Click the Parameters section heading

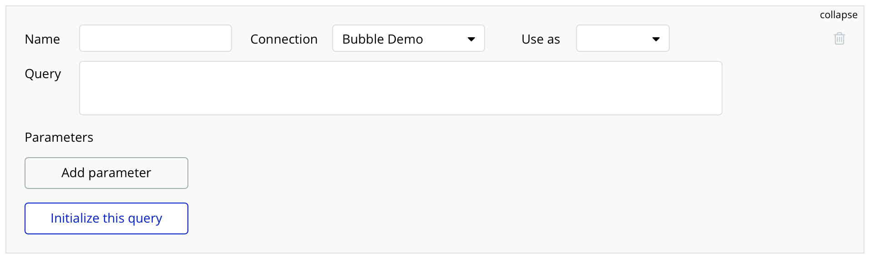pyautogui.click(x=59, y=138)
